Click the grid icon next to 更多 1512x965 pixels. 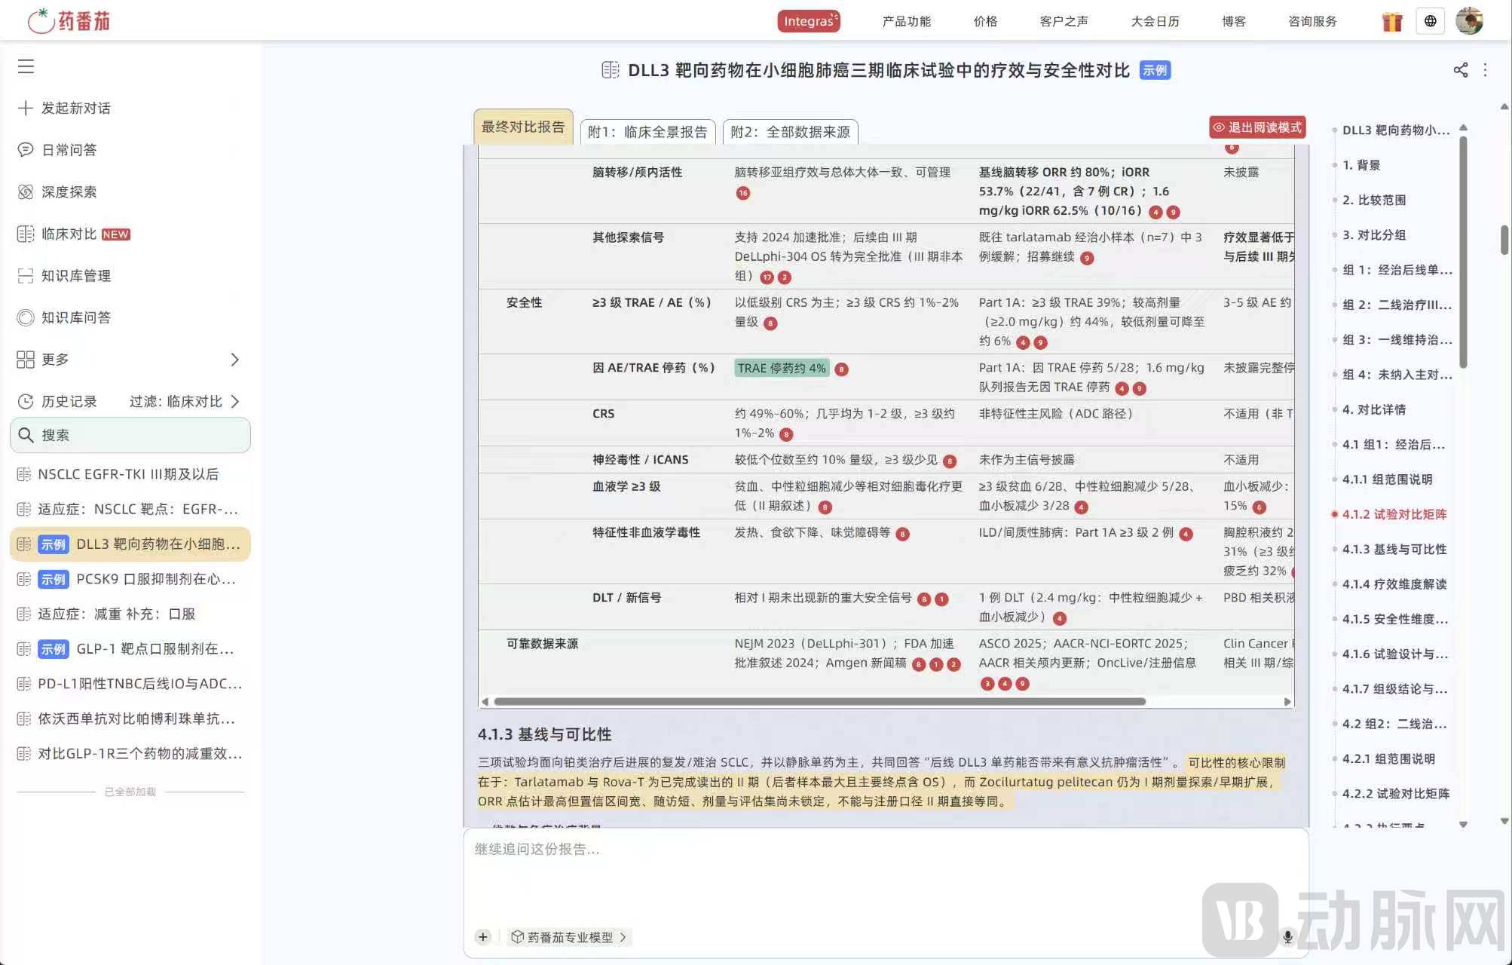tap(26, 359)
